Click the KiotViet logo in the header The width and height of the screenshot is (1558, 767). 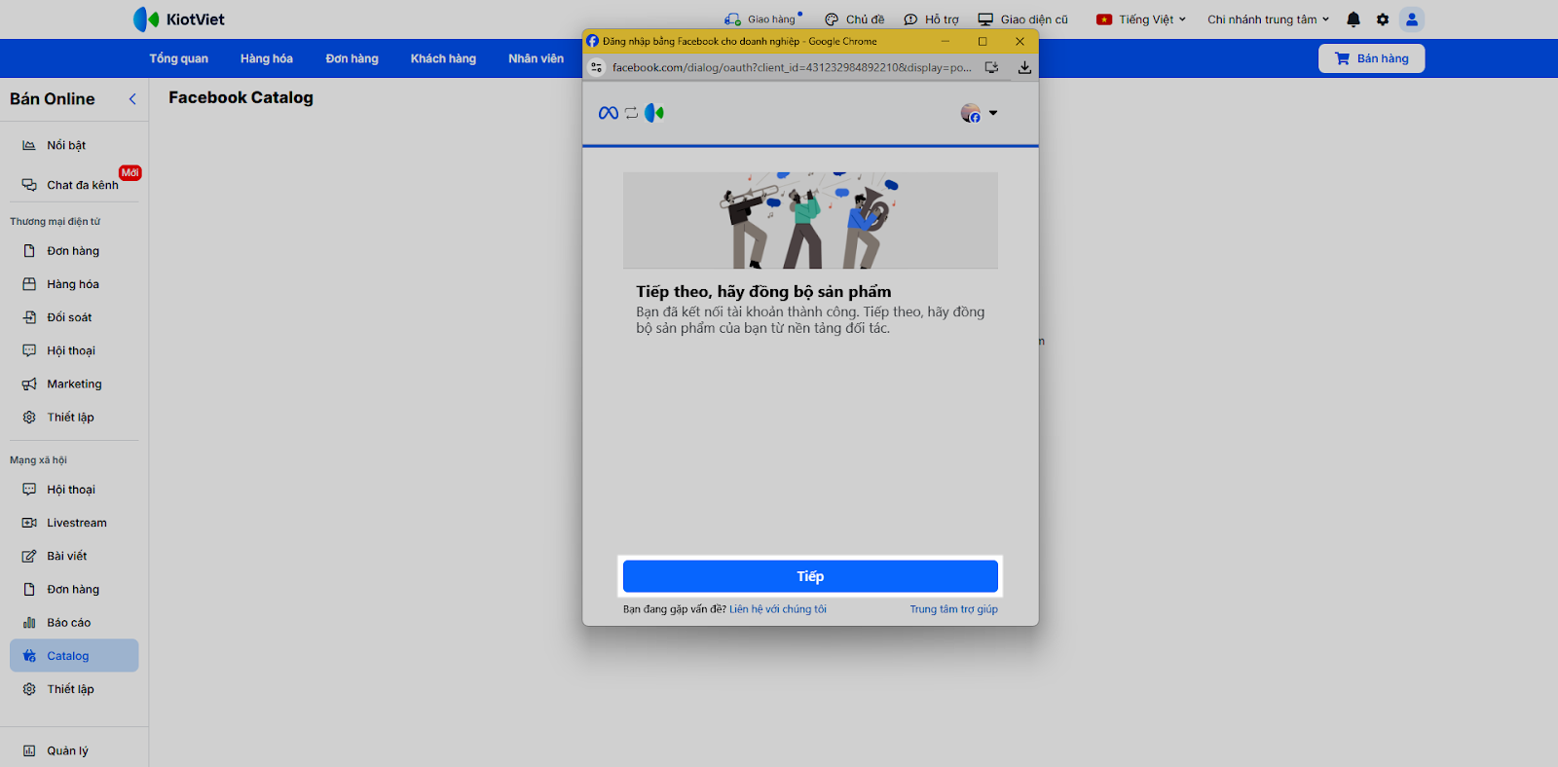tap(179, 19)
